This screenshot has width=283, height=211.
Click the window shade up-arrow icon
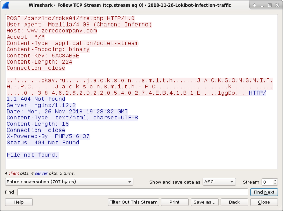pyautogui.click(x=255, y=6)
